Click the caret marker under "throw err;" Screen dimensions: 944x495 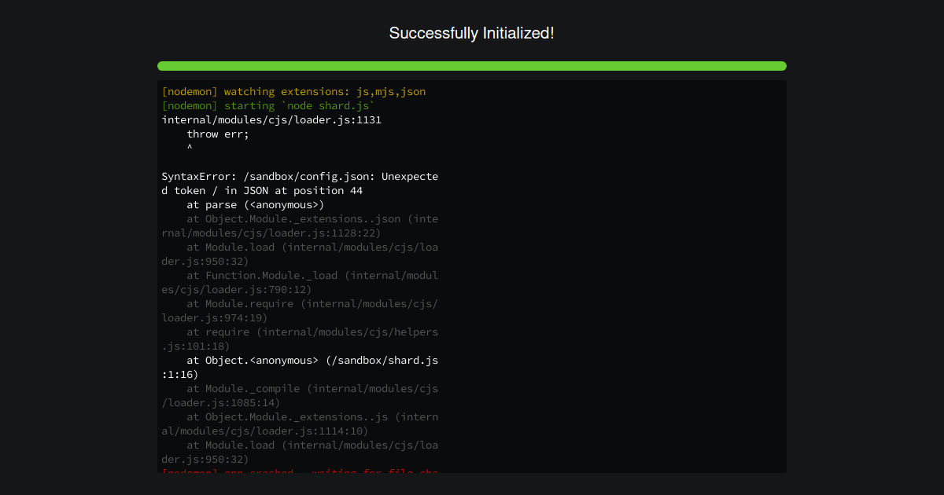tap(190, 148)
